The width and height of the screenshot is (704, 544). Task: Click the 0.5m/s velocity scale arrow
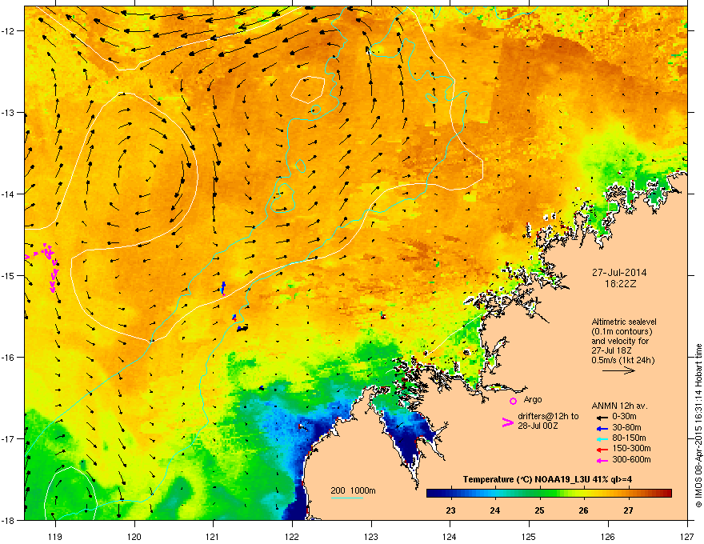coord(618,370)
